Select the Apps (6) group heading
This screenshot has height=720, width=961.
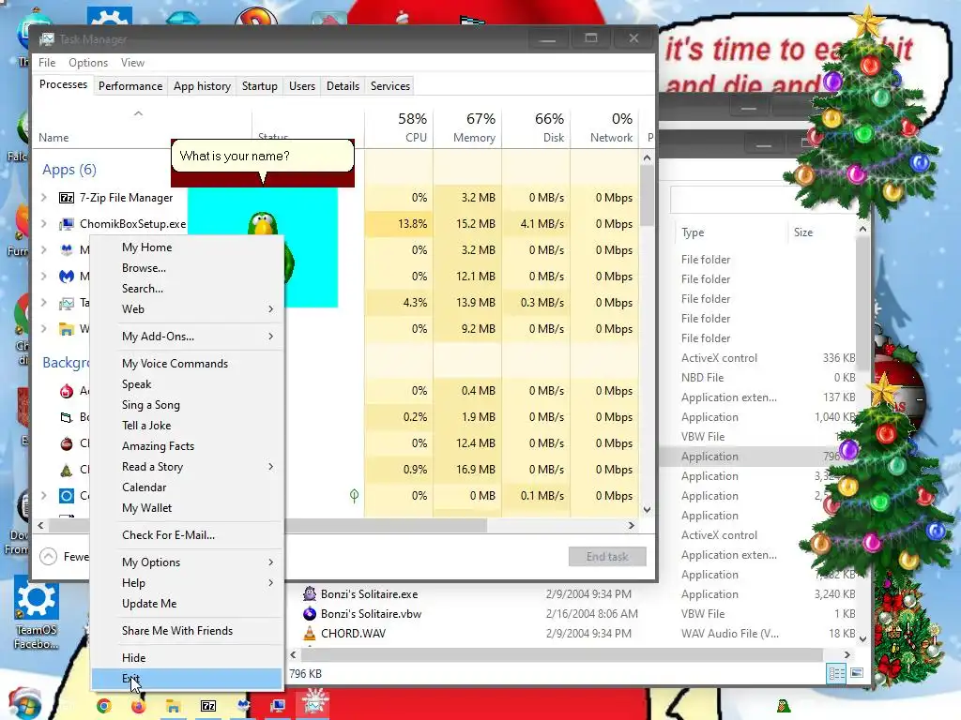pos(69,170)
